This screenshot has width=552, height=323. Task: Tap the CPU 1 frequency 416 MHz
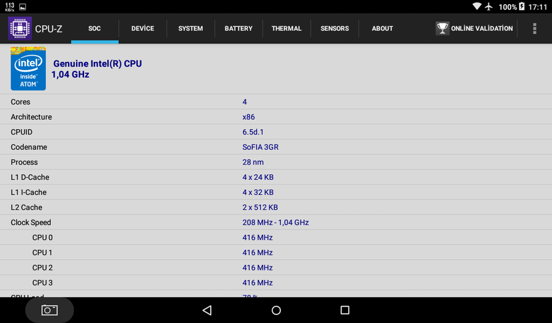(x=258, y=253)
